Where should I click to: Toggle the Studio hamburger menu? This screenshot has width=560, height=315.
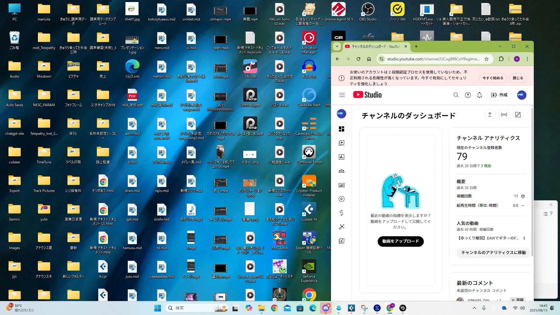[342, 95]
